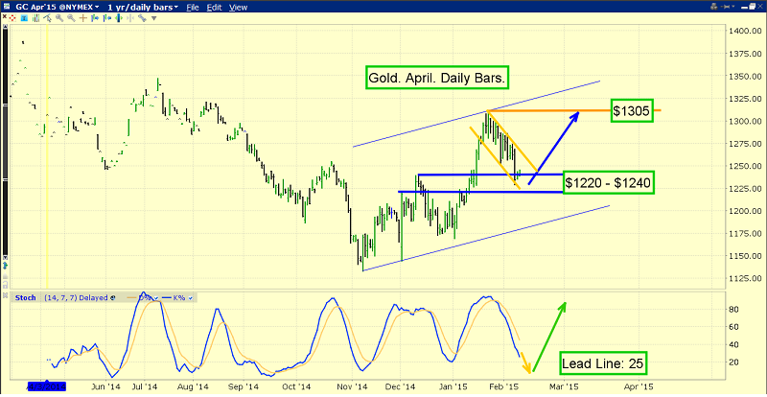Click the (14, 7, 7) stochastic parameters
This screenshot has height=397, width=767.
pos(60,297)
